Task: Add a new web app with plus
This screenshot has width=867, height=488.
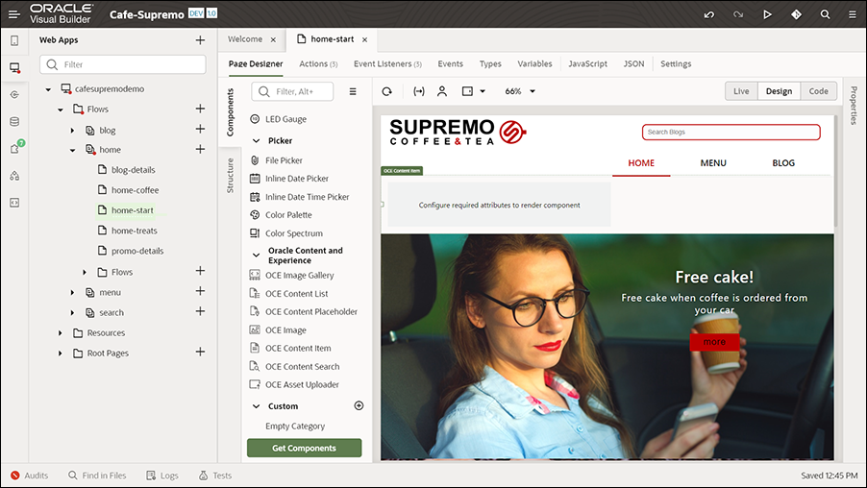Action: [x=200, y=40]
